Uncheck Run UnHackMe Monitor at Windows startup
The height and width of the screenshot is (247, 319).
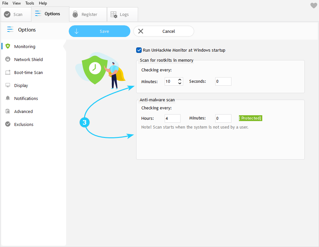pyautogui.click(x=139, y=50)
